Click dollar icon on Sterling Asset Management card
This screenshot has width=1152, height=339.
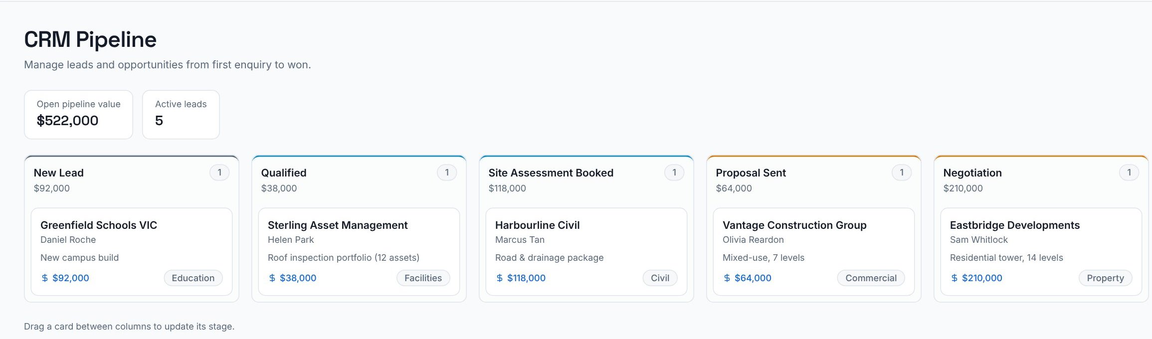point(272,278)
